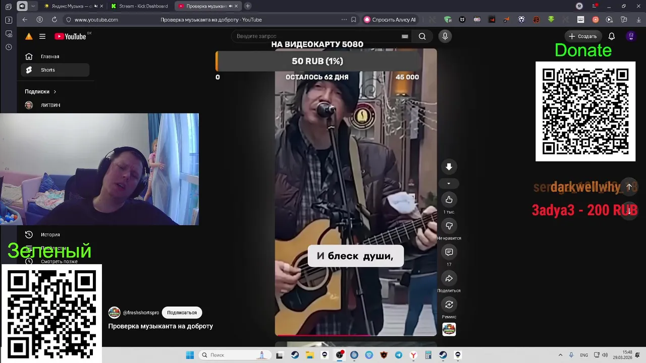Go to the YouTube logo home
This screenshot has width=646, height=363.
pos(70,36)
